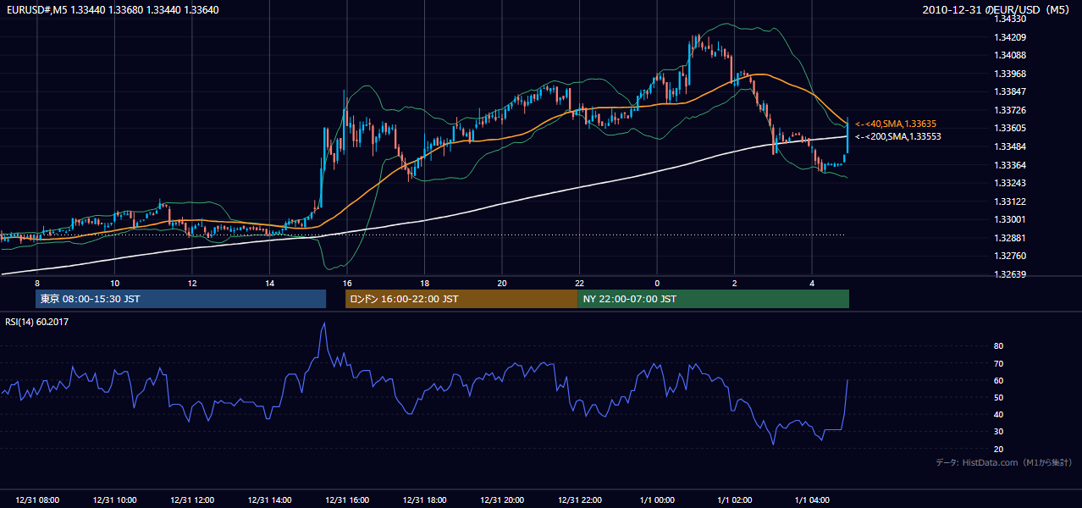The height and width of the screenshot is (508, 1082).
Task: Click the HistData.com data source credit
Action: point(1004,462)
